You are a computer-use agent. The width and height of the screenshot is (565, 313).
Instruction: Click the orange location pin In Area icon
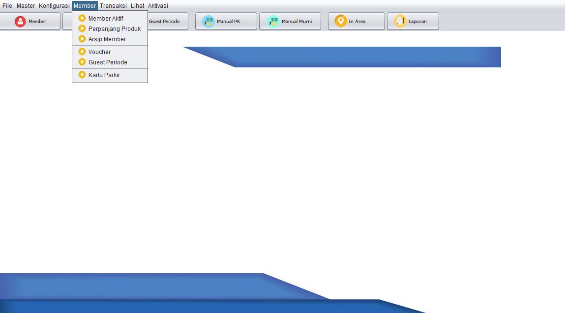[x=340, y=22]
